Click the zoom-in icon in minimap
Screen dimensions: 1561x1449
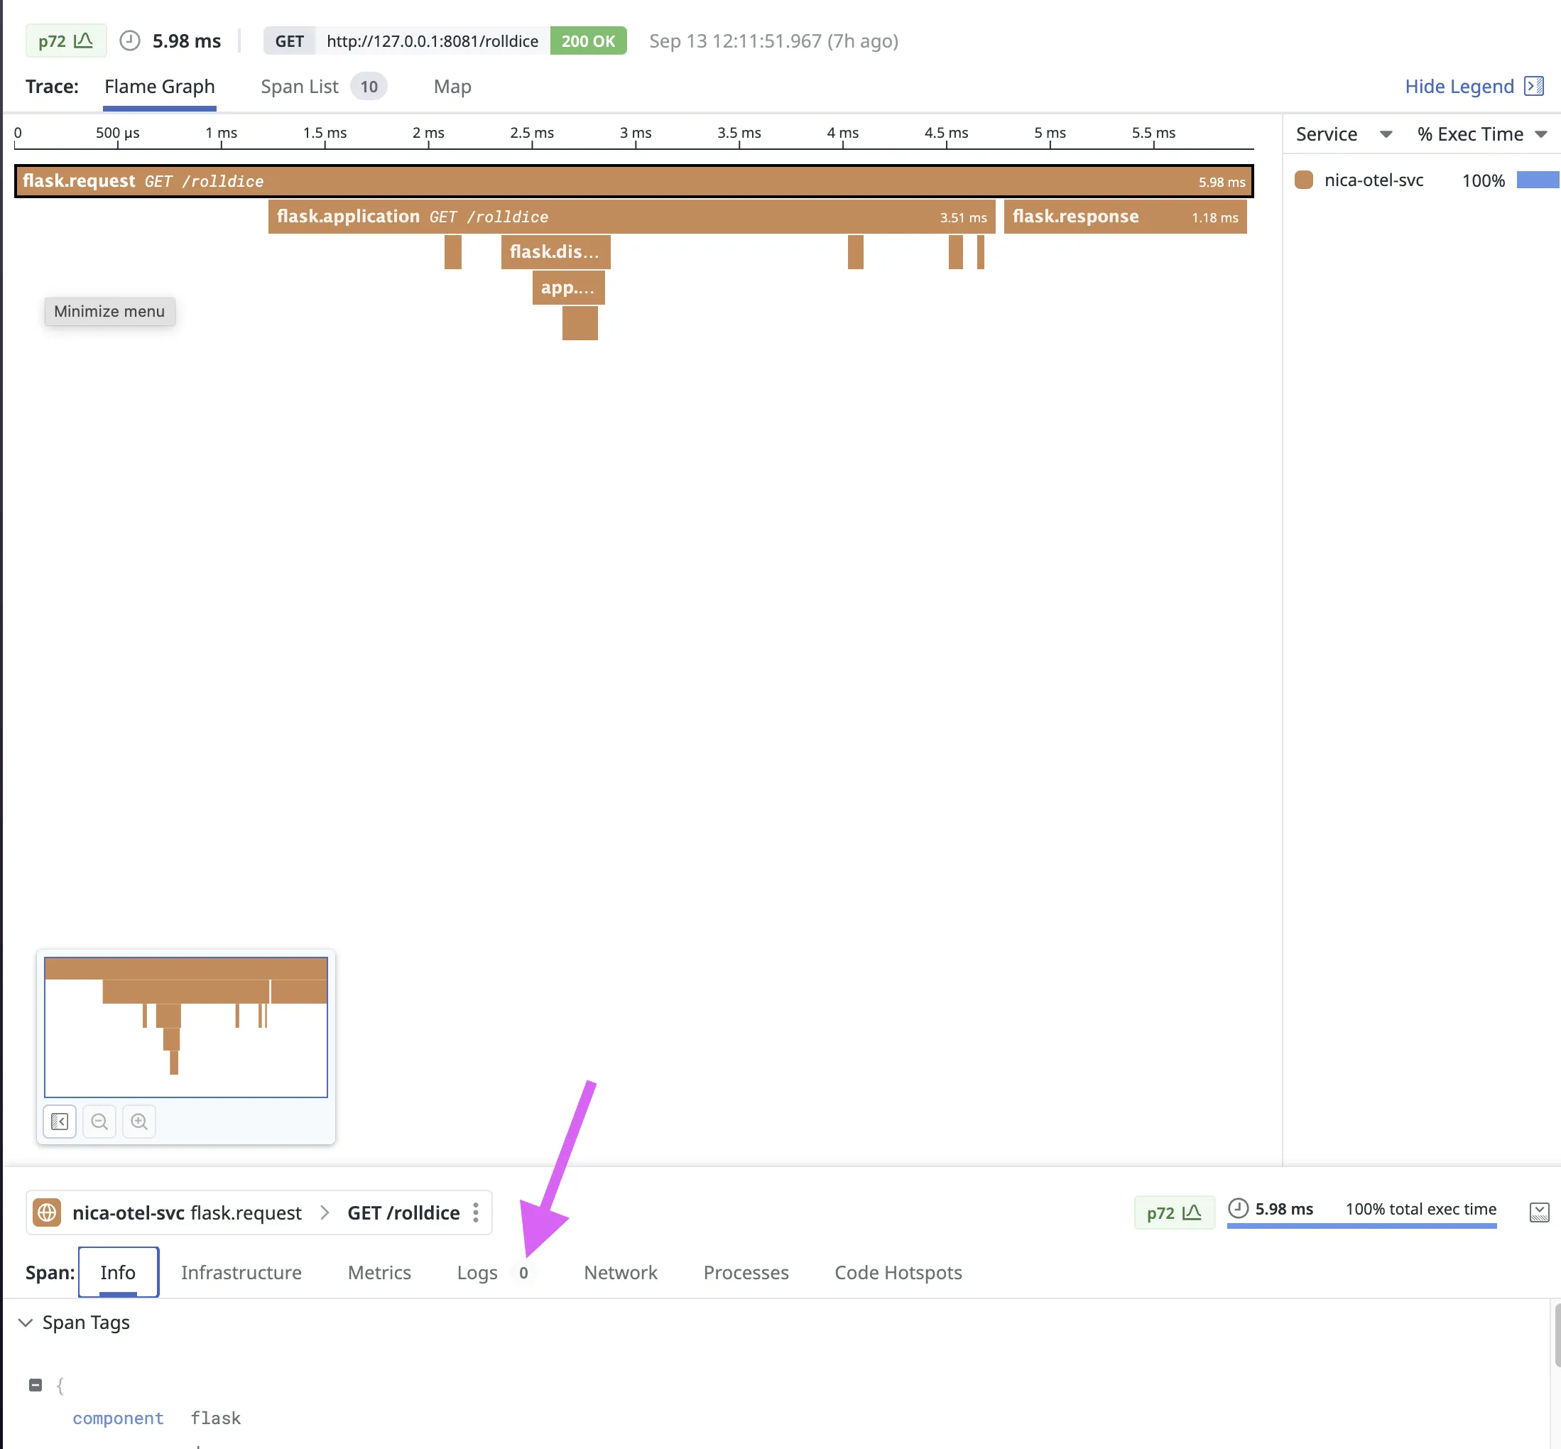coord(139,1121)
